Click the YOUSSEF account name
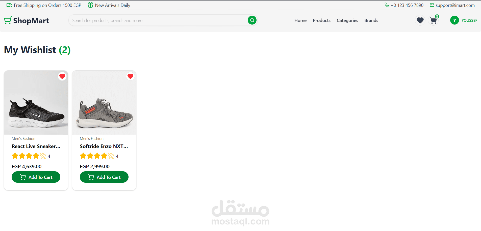This screenshot has height=231, width=481. click(469, 20)
